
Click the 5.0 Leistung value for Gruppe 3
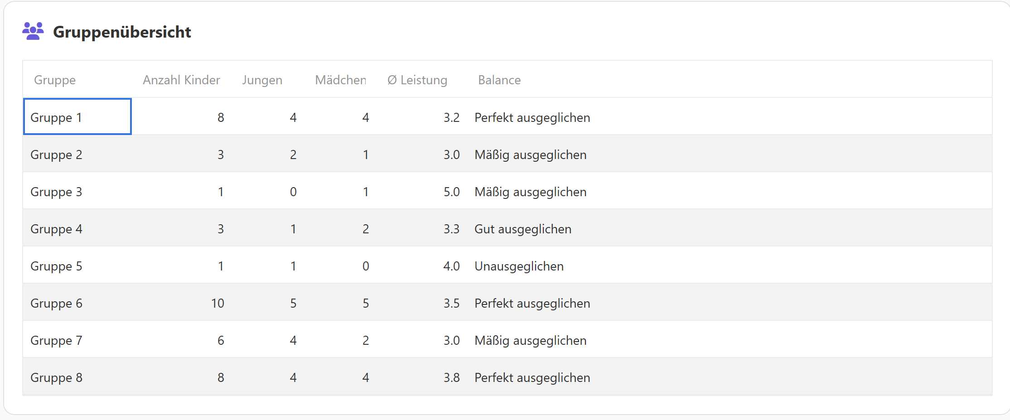(451, 192)
